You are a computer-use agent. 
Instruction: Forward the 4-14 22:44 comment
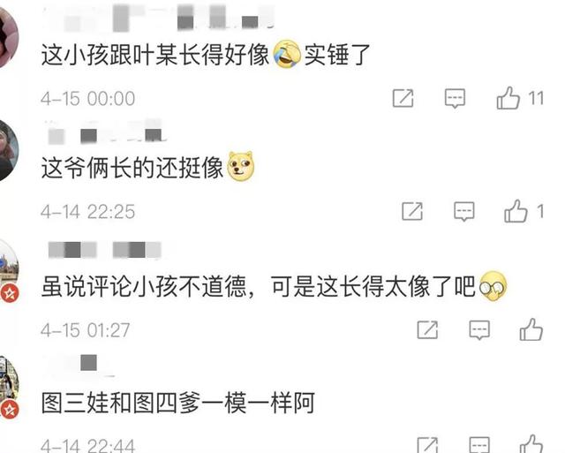[427, 445]
